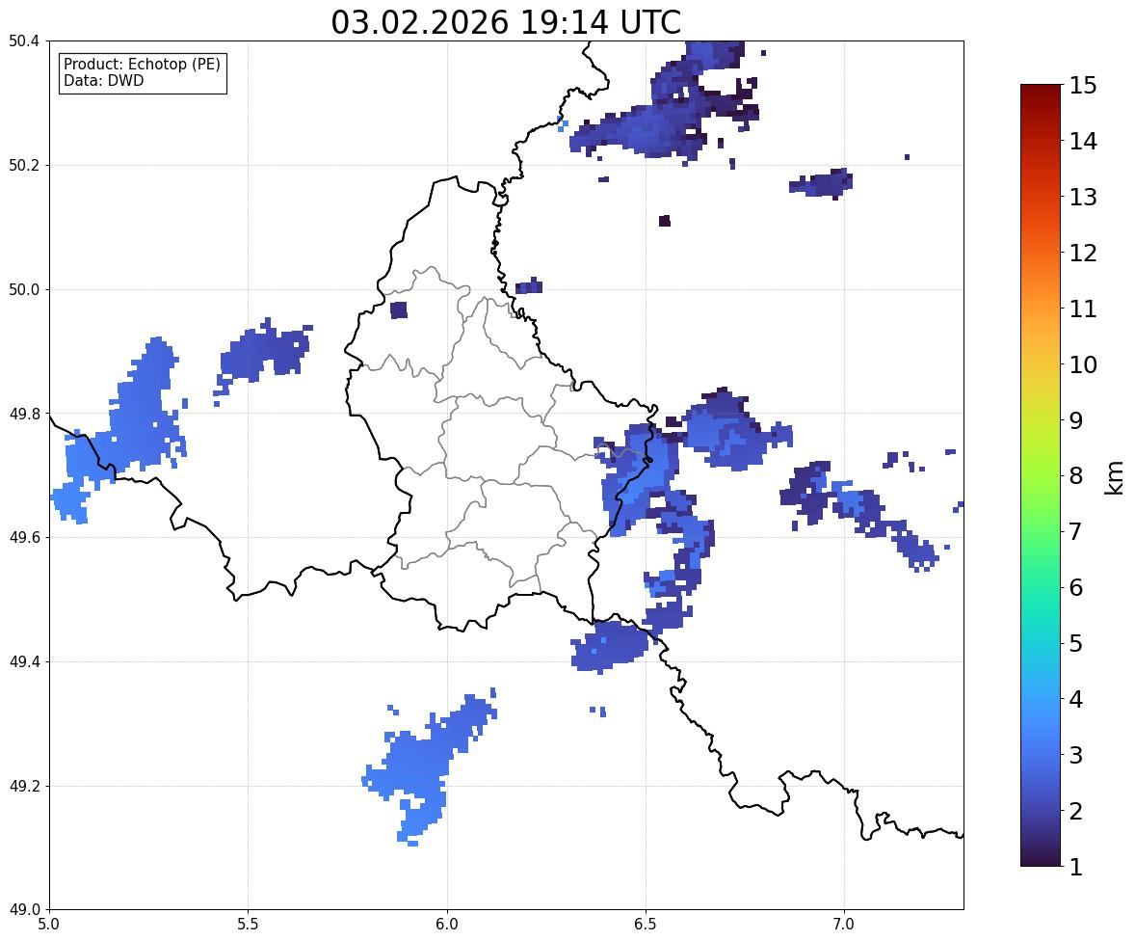
Task: Click the colorbar tick label 5
Action: [1075, 643]
